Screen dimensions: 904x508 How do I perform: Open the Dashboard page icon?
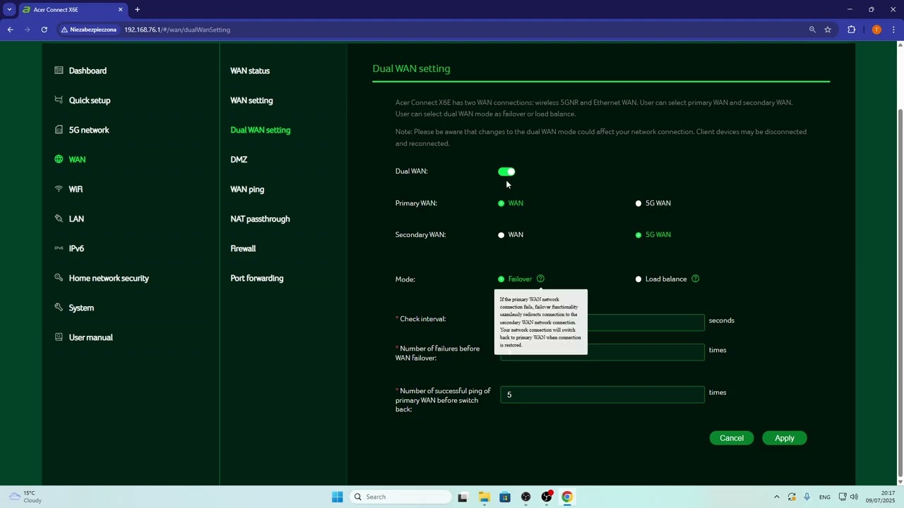59,71
